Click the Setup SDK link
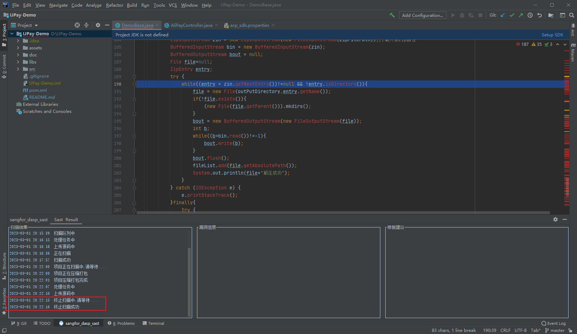Screen dimensions: 577x334 pos(552,35)
